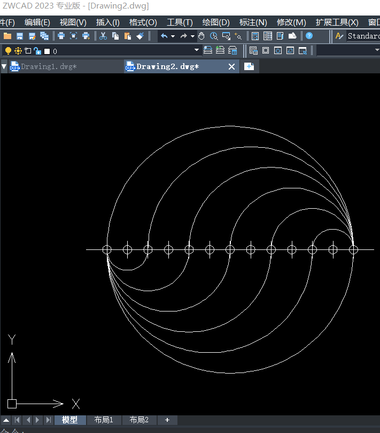This screenshot has width=380, height=433.
Task: Click the viewports dialog icon
Action: click(x=253, y=50)
